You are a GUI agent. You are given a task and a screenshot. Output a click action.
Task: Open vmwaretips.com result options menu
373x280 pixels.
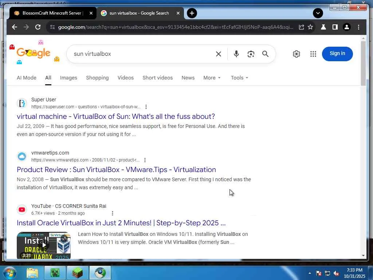coord(145,160)
